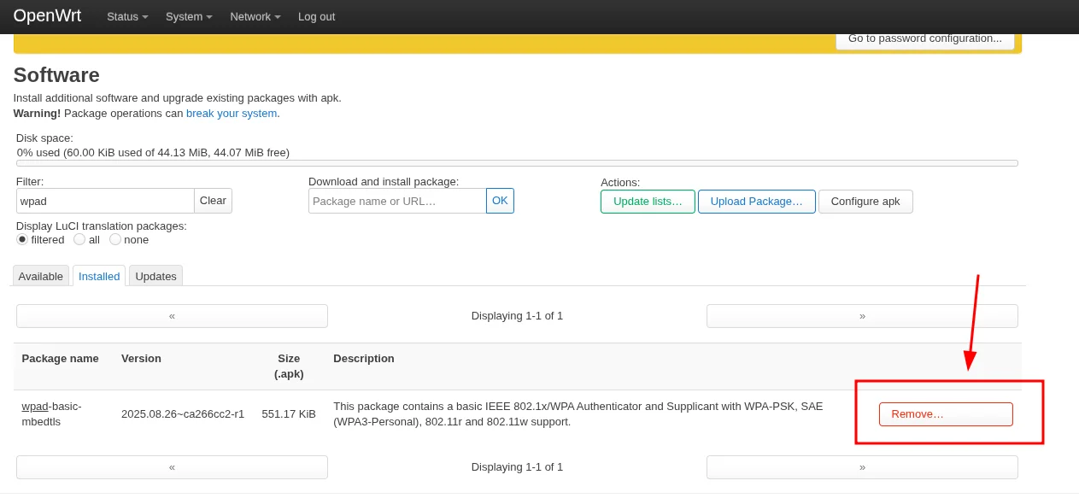Open the Configure apk settings
The height and width of the screenshot is (504, 1079).
point(865,201)
